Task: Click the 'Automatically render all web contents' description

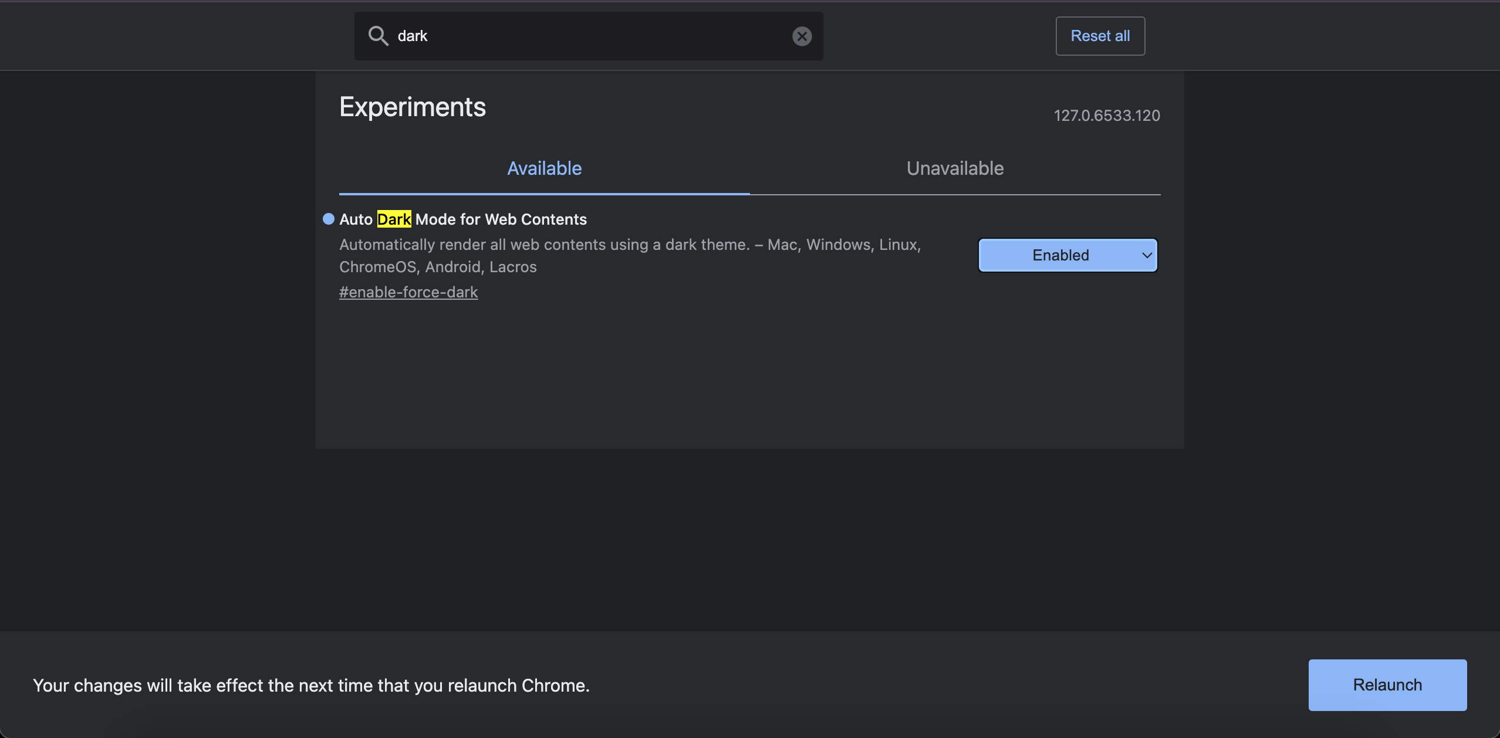Action: 630,256
